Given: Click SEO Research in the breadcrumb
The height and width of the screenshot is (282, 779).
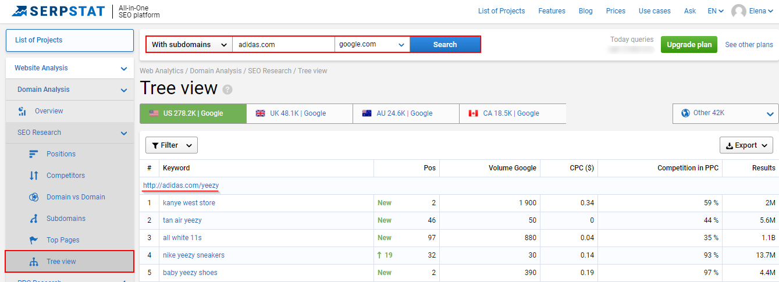Looking at the screenshot, I should 270,71.
